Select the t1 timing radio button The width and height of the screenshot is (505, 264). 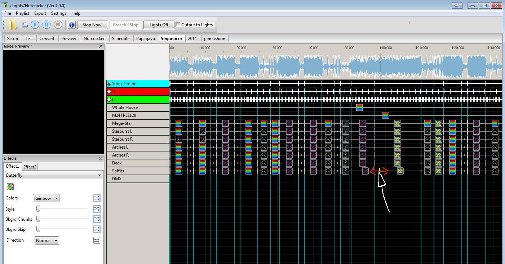tap(109, 92)
